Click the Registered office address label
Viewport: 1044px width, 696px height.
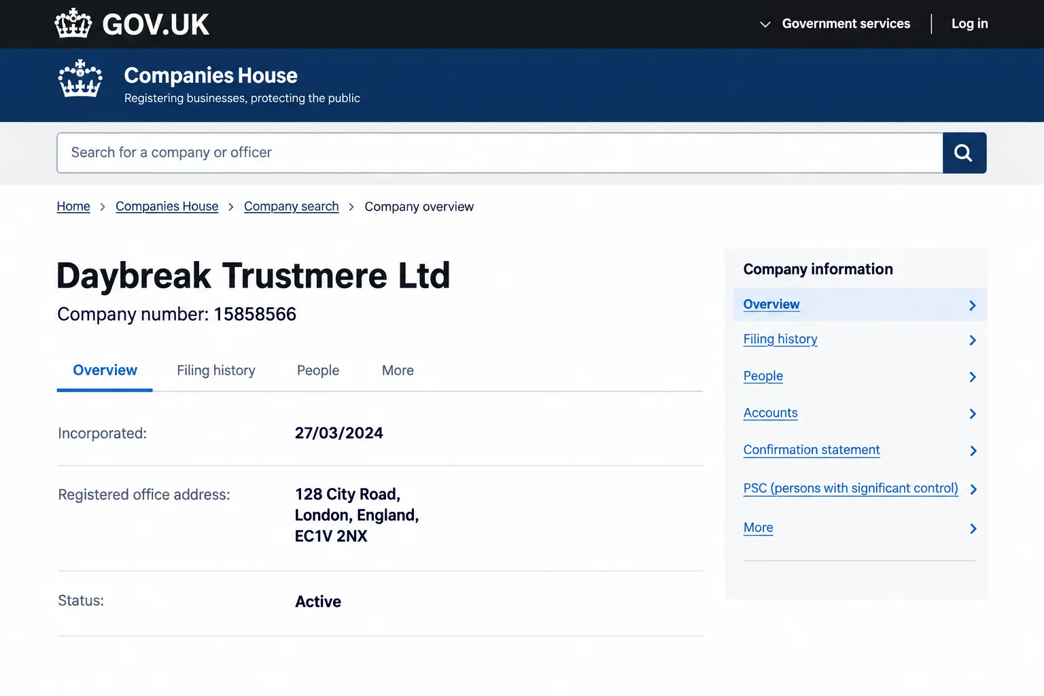144,495
